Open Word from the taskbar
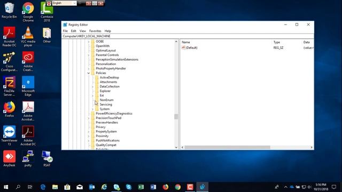Screen dimensions: 342x192 pos(153,187)
